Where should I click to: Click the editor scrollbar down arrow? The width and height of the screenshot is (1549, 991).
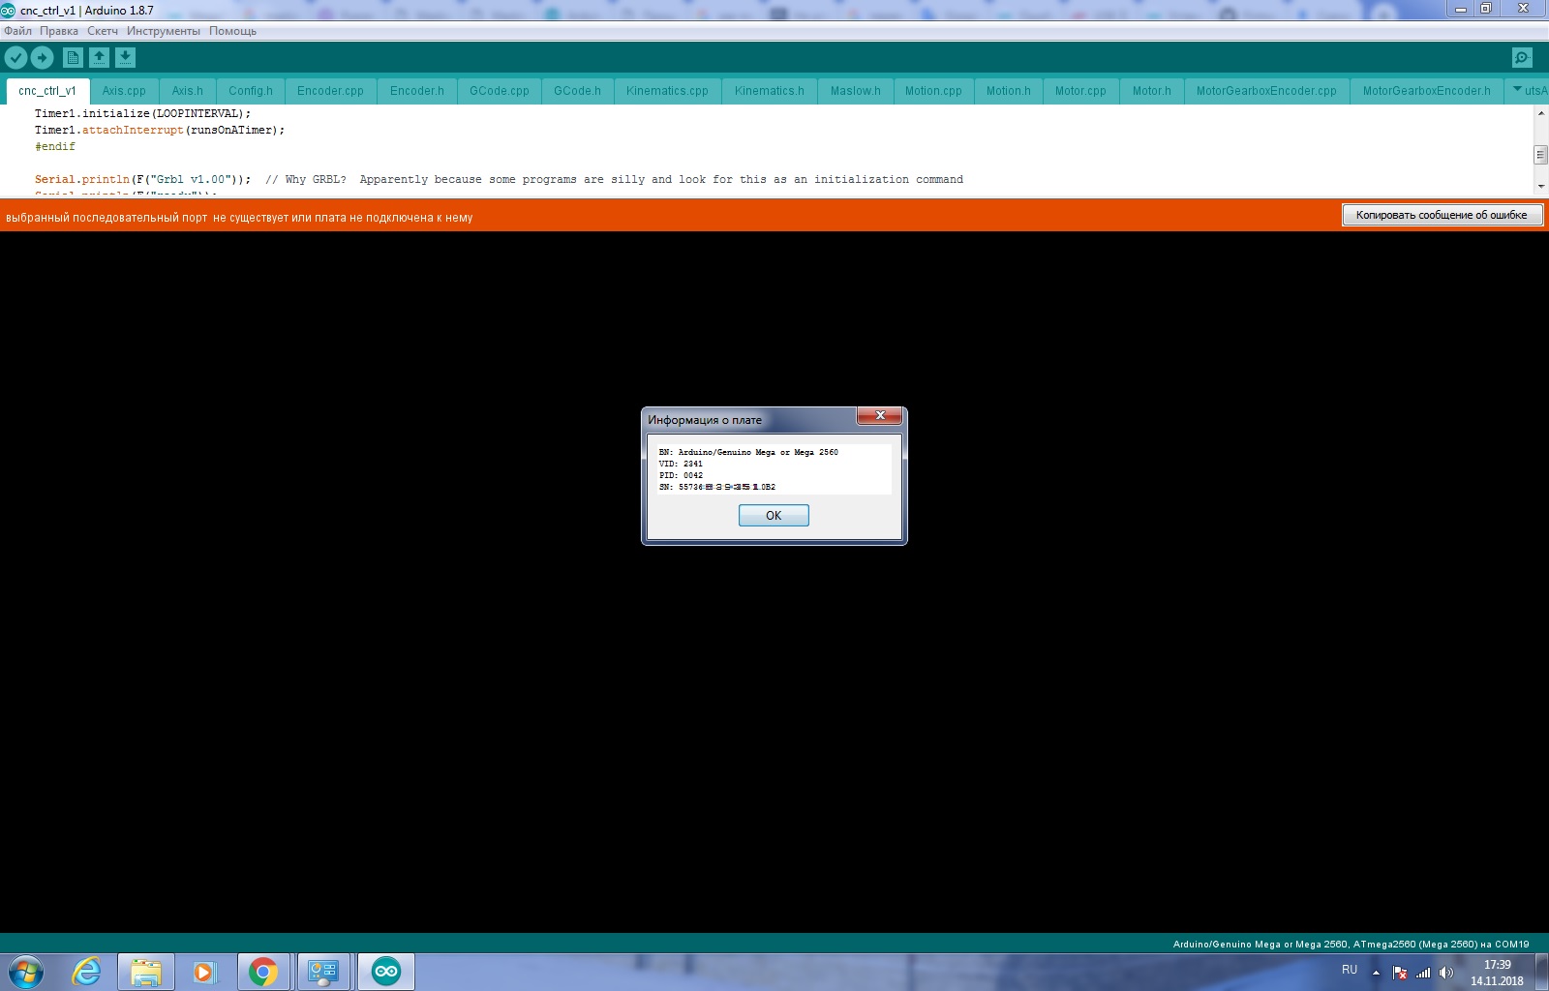1540,186
